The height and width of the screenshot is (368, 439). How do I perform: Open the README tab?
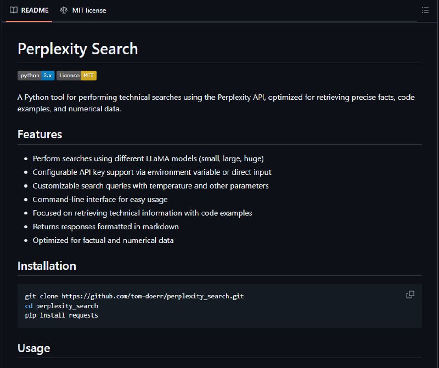pyautogui.click(x=29, y=10)
